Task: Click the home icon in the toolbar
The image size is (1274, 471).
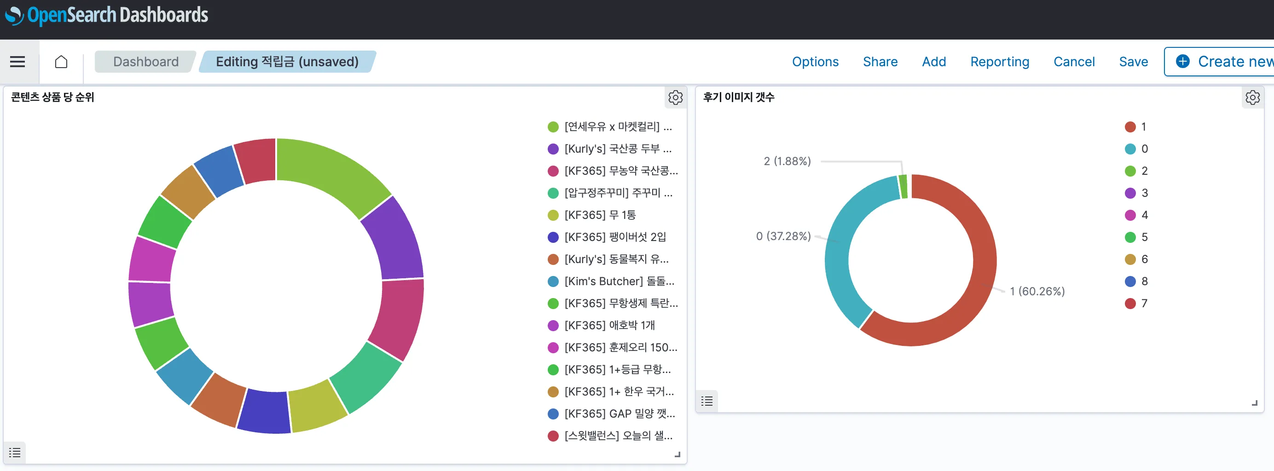Action: pos(61,61)
